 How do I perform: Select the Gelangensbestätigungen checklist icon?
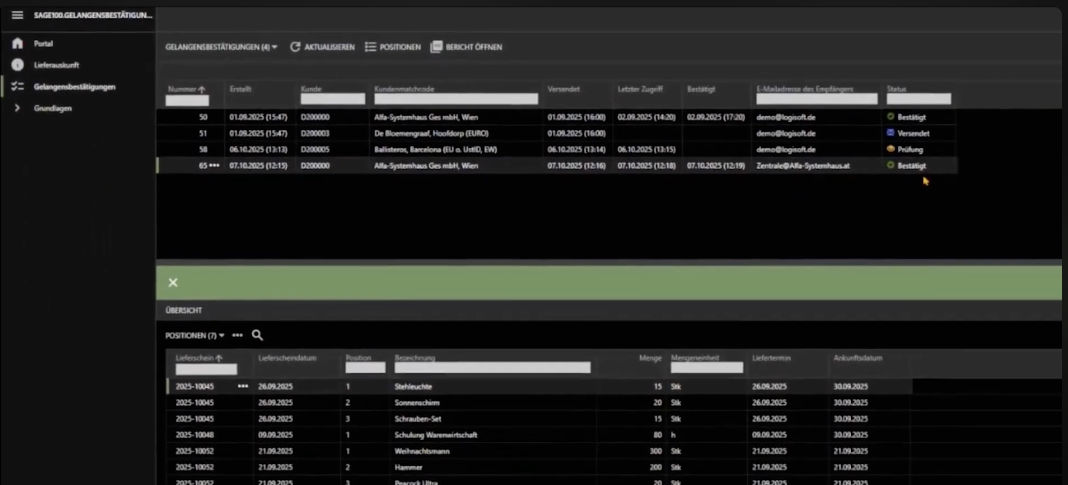pos(18,86)
